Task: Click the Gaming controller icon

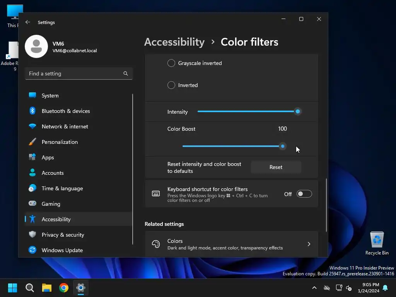Action: [32, 203]
